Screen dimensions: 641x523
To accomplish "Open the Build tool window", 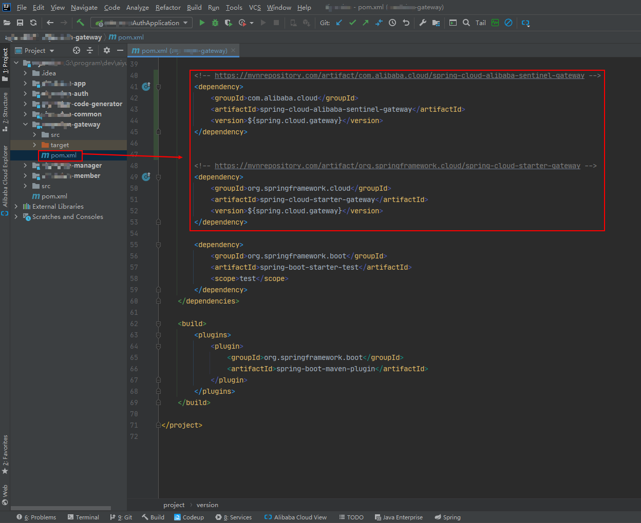I will pos(153,517).
